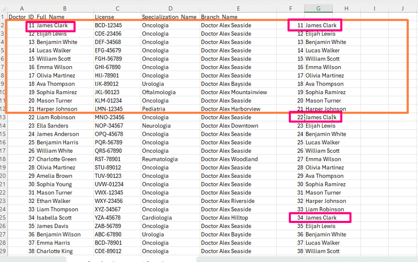
Task: Select the Branch_Name header cell
Action: (219, 17)
